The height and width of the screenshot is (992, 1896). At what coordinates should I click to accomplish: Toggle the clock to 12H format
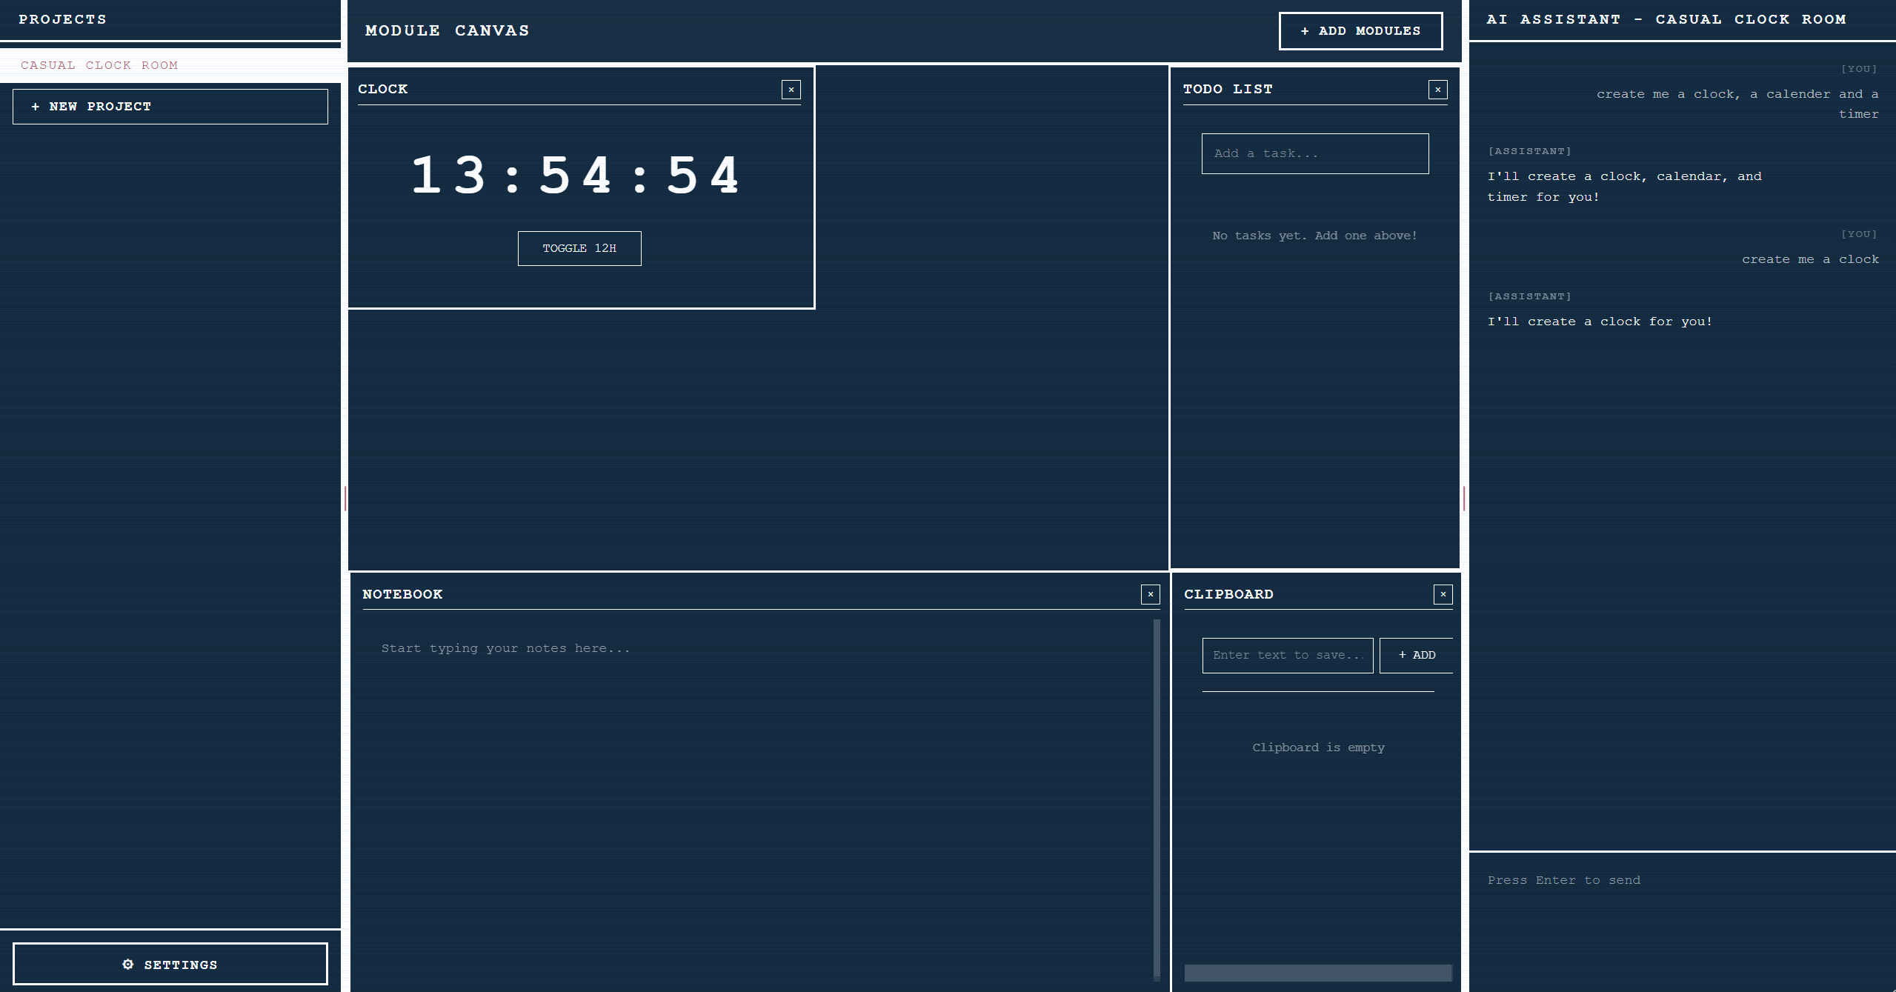coord(579,248)
